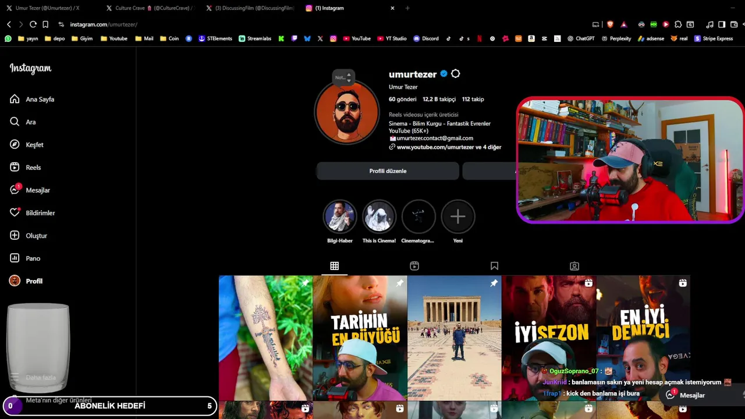Open the Amazon bookmark icon

coord(531,38)
